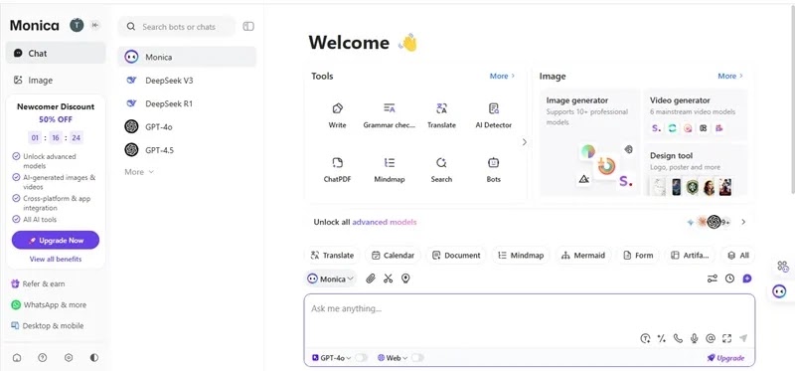This screenshot has height=371, width=795.
Task: Click the home icon in the bottom bar
Action: [17, 358]
